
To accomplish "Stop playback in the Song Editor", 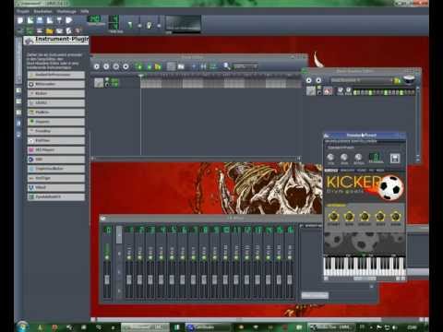I will point(126,66).
